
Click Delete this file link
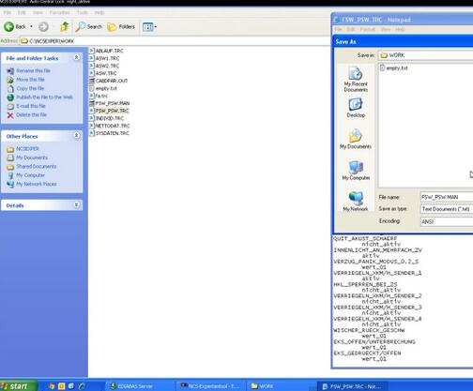click(x=31, y=114)
